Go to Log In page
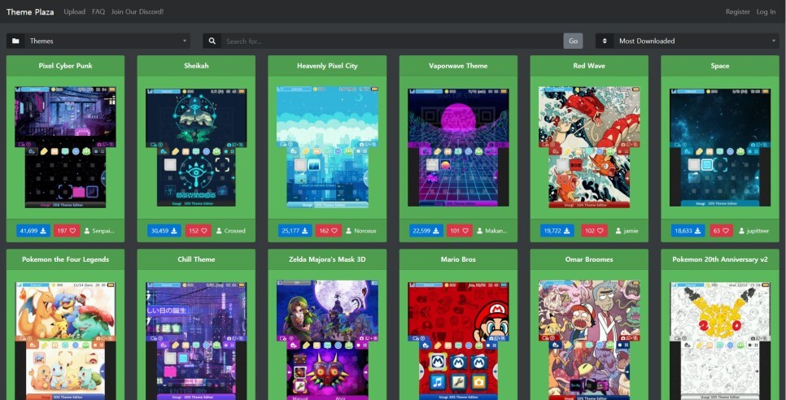This screenshot has width=786, height=400. point(766,11)
